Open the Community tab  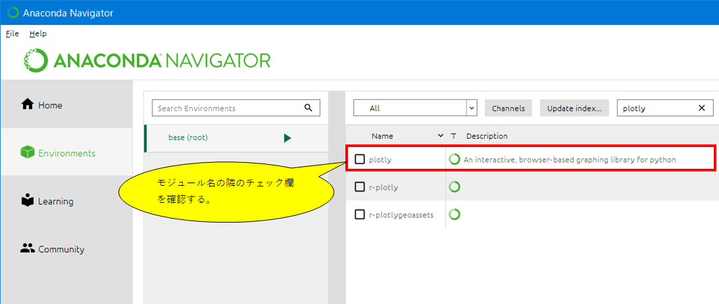pyautogui.click(x=67, y=249)
